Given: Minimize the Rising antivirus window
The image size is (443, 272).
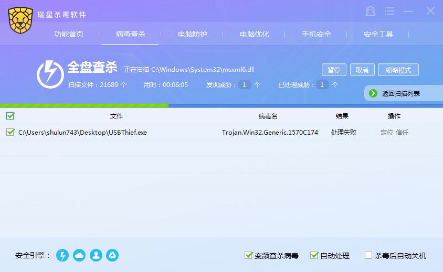Looking at the screenshot, I should click(x=408, y=12).
